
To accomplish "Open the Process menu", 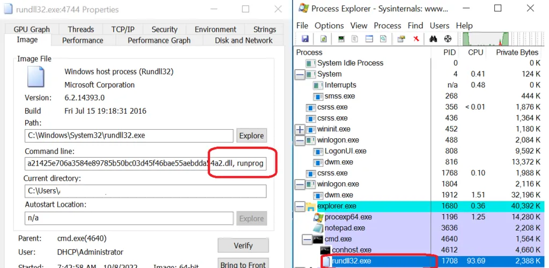I will pyautogui.click(x=387, y=26).
